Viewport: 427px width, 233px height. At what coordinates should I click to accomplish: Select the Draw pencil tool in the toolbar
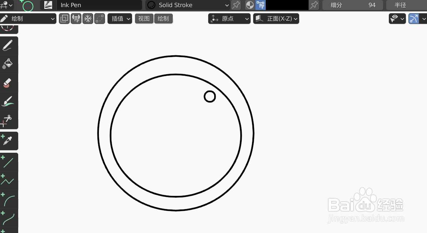(x=8, y=45)
